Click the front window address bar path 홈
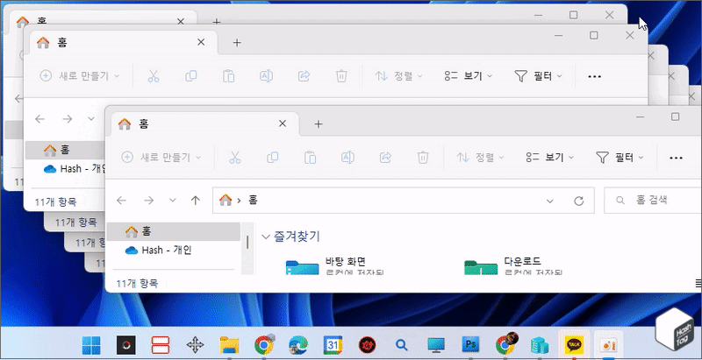This screenshot has width=702, height=360. [253, 201]
